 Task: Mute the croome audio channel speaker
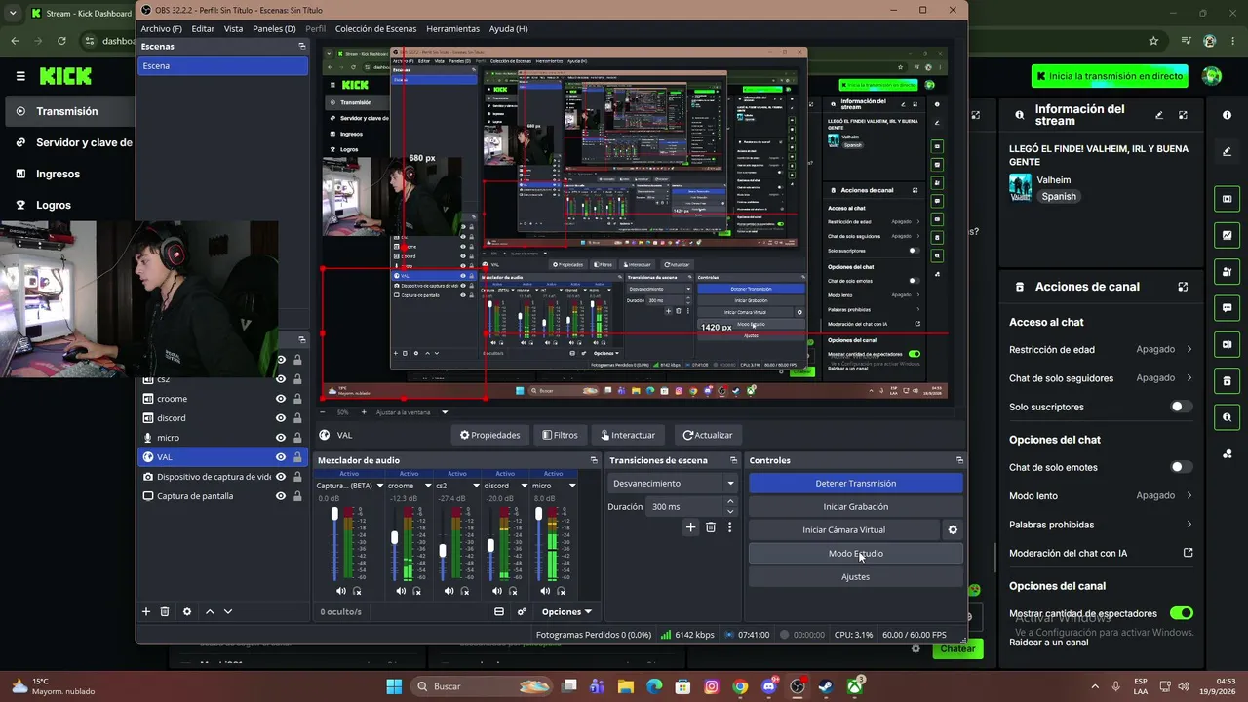401,591
